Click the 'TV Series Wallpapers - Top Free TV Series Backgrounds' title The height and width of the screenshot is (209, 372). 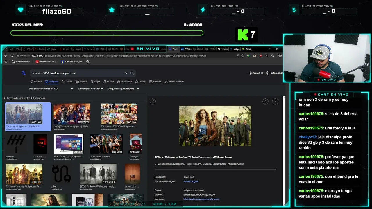(193, 157)
